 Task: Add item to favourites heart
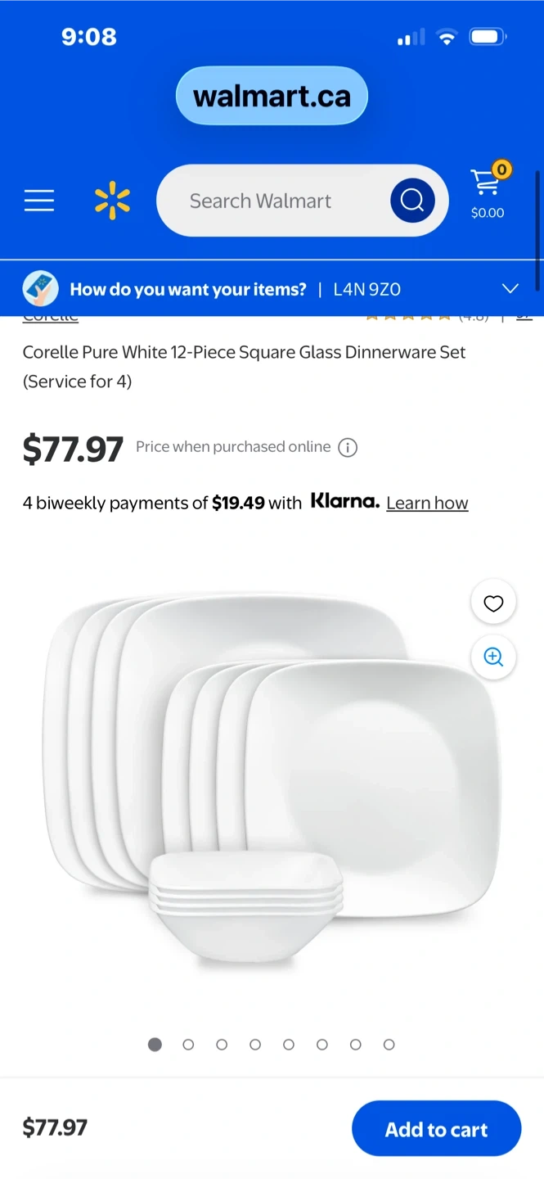click(493, 603)
